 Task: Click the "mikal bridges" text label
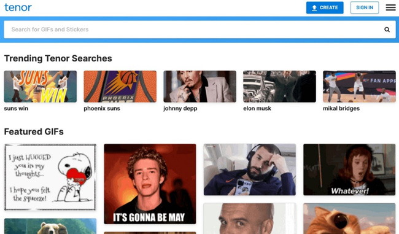(x=341, y=109)
